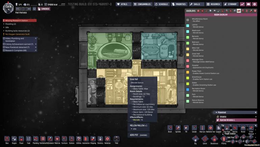Select the sandbox Destroy tool
This screenshot has height=147, width=260.
point(235,129)
